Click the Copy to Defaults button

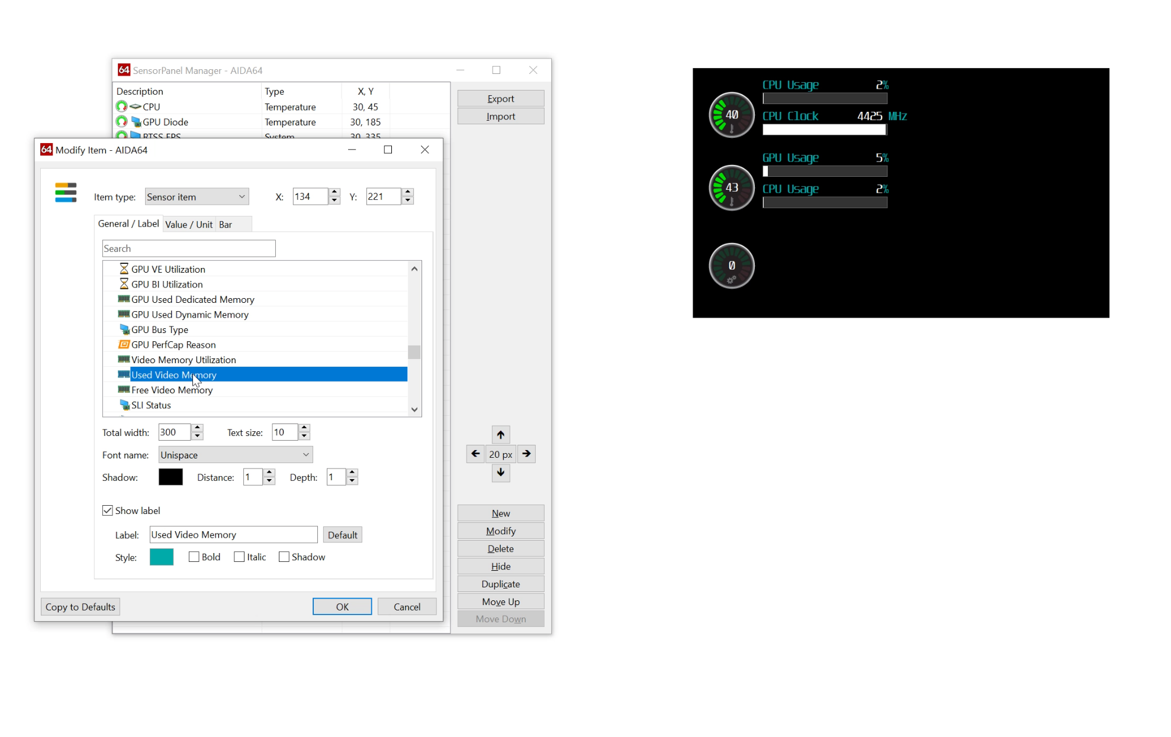click(81, 607)
